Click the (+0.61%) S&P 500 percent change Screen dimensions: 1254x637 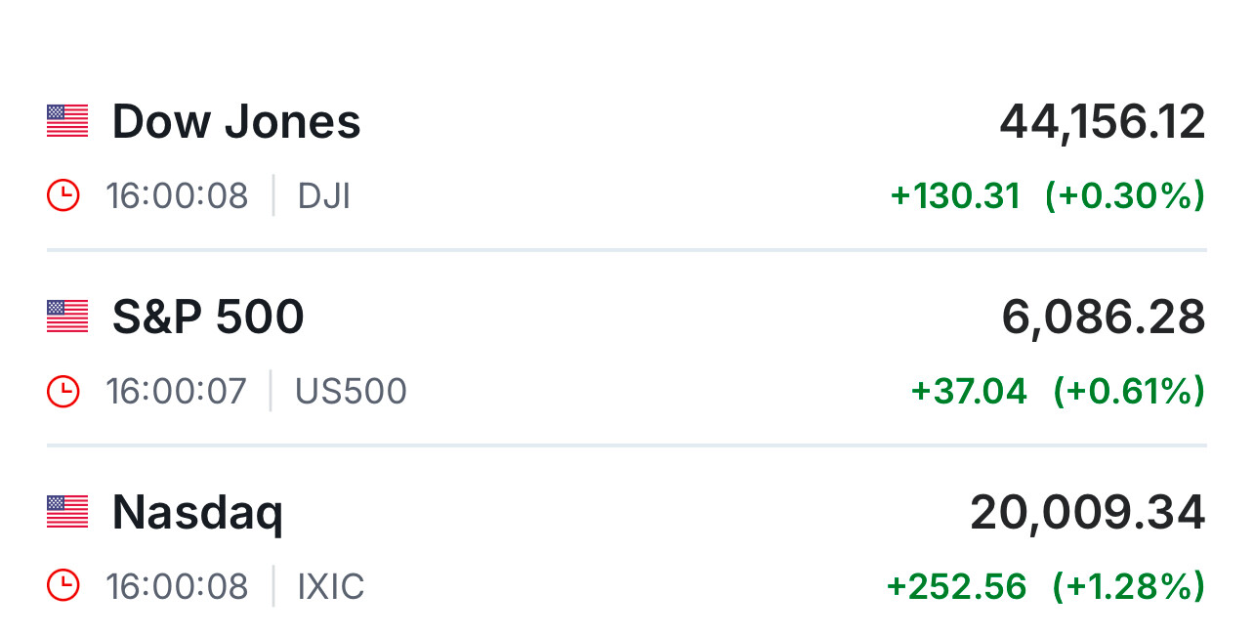(x=1128, y=392)
